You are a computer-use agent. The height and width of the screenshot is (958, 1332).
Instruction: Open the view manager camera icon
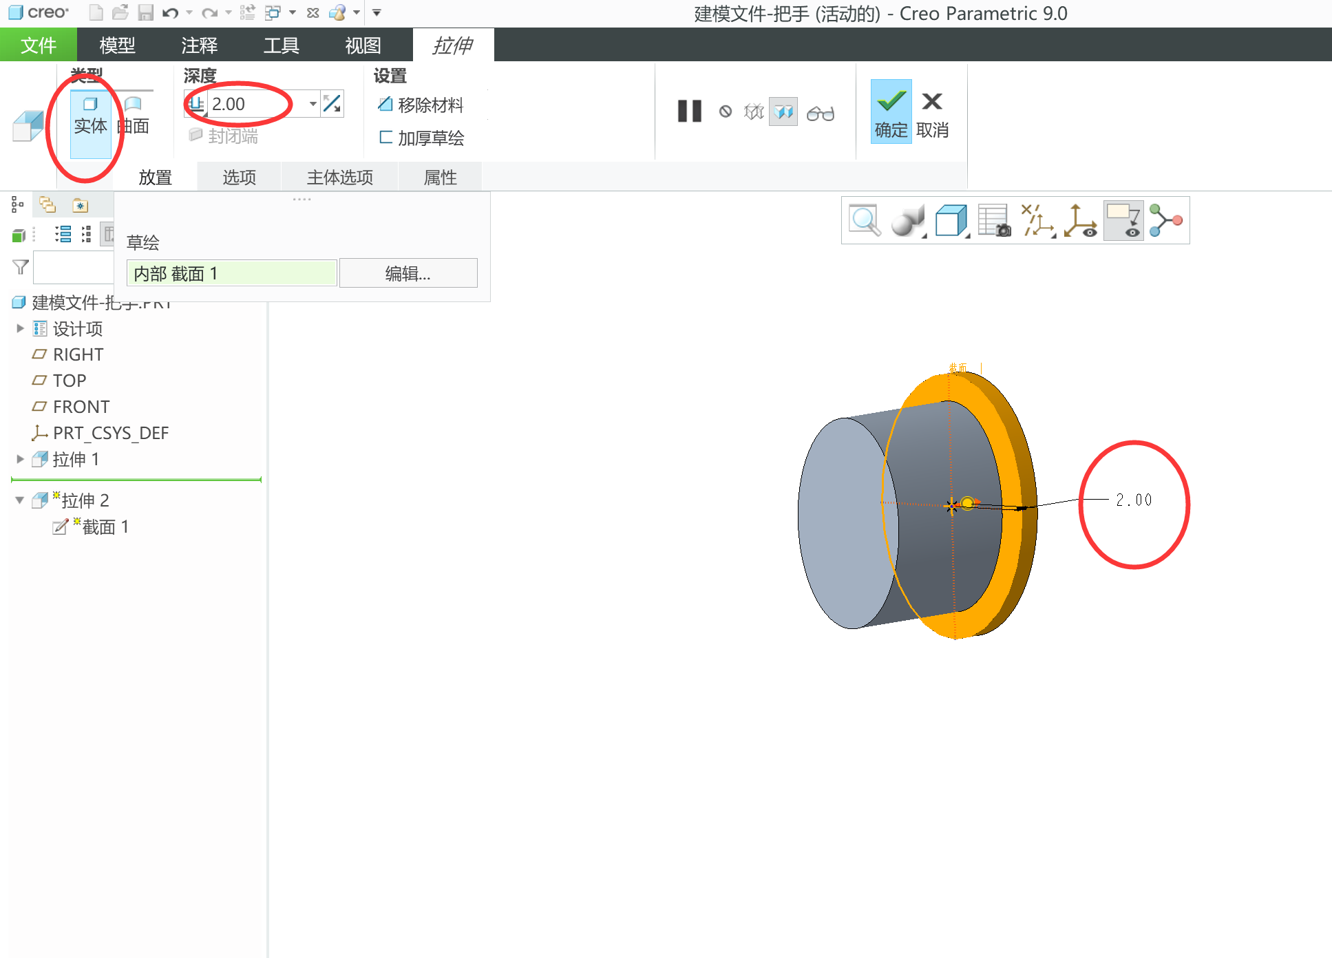[x=994, y=221]
